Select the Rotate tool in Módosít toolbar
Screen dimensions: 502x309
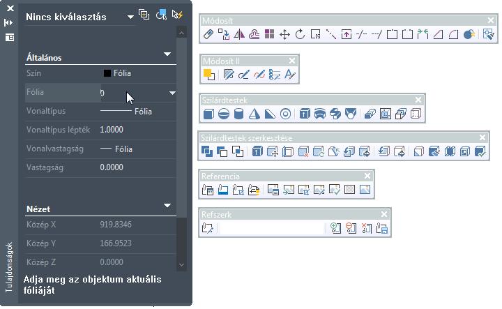pyautogui.click(x=300, y=34)
